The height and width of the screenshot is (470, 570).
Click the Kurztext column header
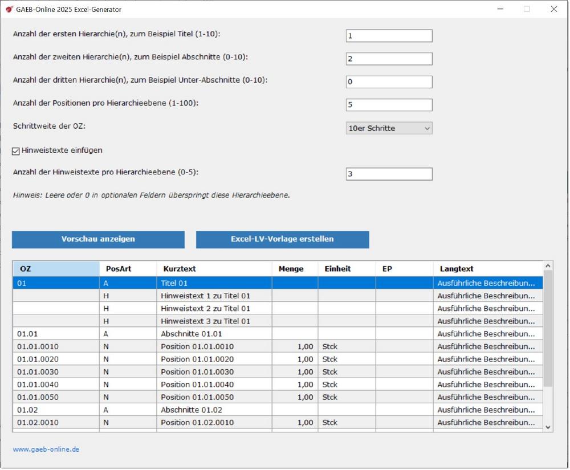click(x=214, y=269)
